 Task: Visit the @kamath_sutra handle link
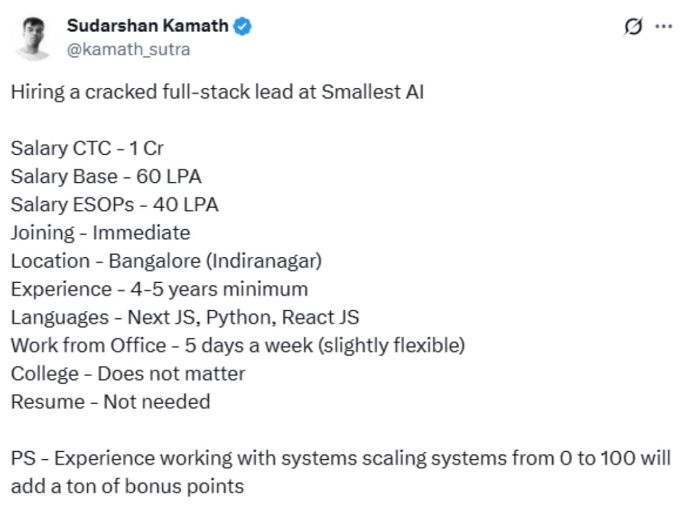128,50
